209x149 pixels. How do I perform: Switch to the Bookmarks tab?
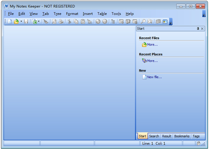[182, 136]
